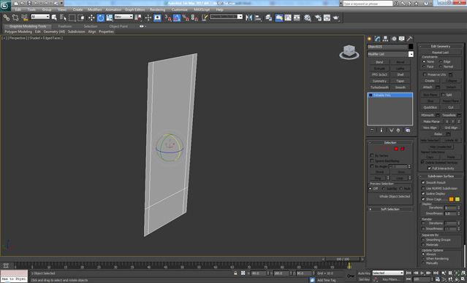Image resolution: width=467 pixels, height=283 pixels.
Task: Switch to the Hierarchy command panel
Action: [385, 39]
